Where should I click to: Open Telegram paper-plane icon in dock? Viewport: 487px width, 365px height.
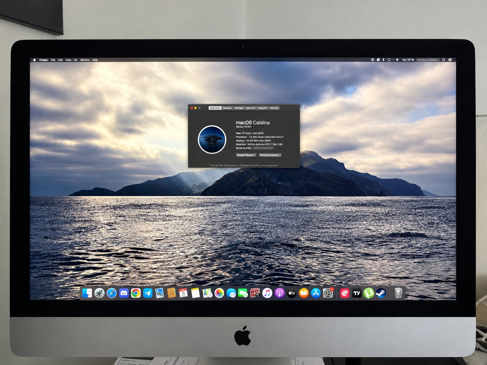[x=148, y=293]
